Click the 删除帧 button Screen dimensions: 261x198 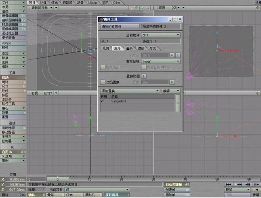(x=177, y=195)
